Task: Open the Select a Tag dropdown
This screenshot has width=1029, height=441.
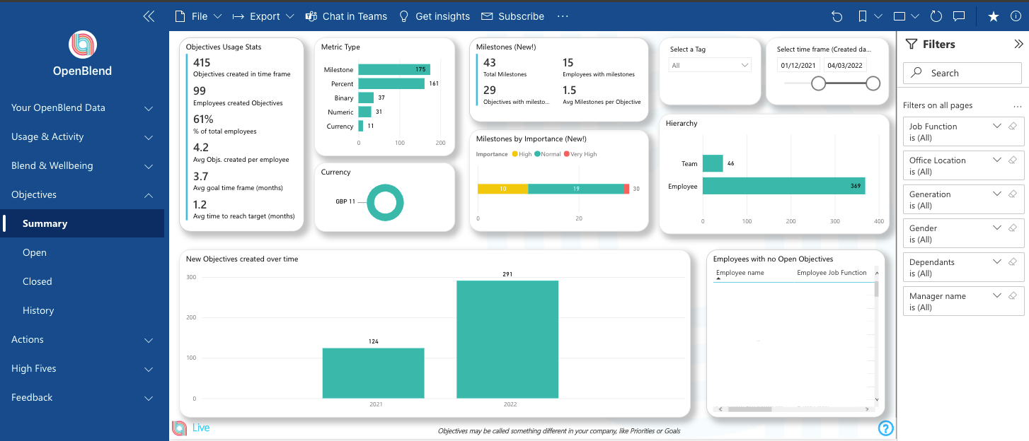Action: 710,65
